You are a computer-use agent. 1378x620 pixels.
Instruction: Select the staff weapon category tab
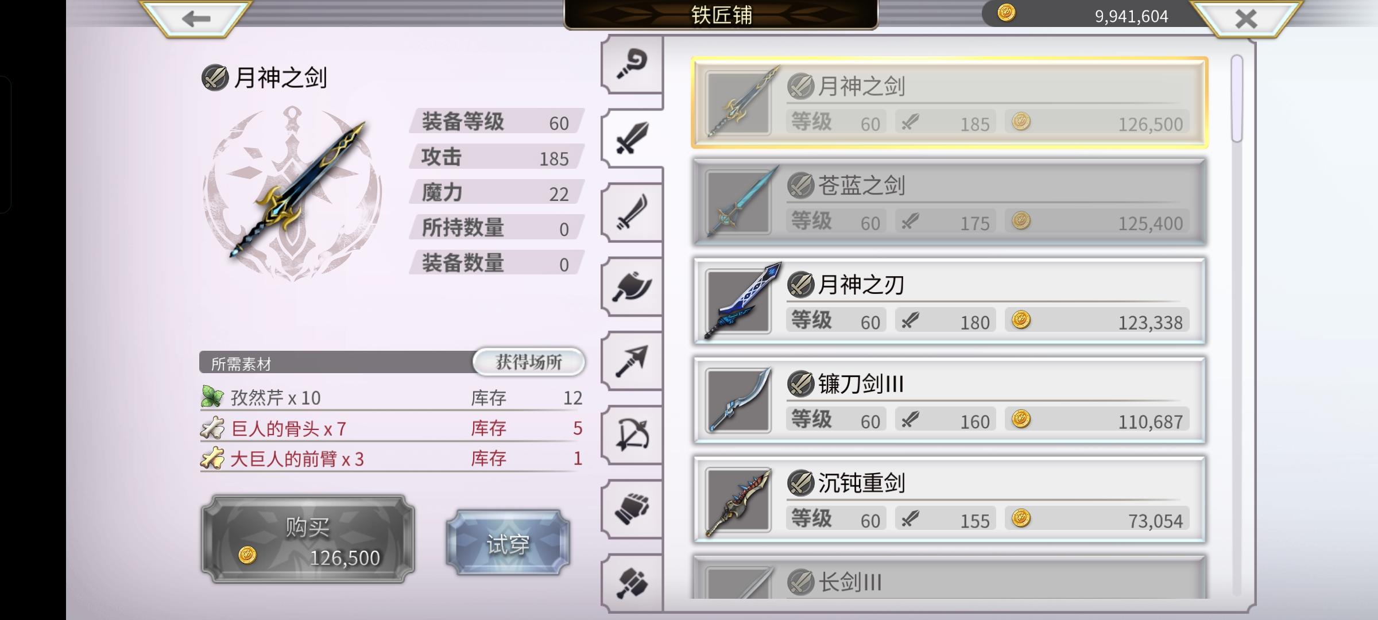[632, 64]
